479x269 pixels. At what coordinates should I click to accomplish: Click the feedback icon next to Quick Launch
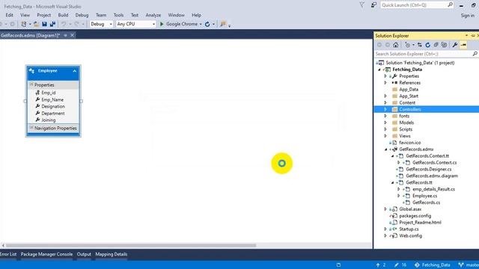tap(373, 5)
